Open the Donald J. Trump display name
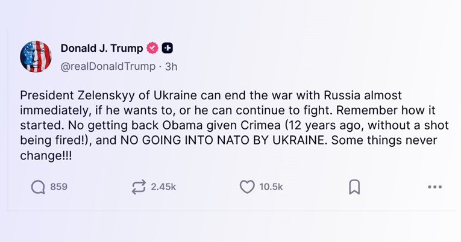461x242 pixels. pos(101,48)
